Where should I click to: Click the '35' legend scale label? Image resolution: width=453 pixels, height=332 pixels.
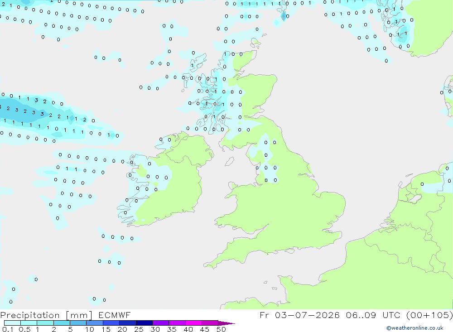coord(172,329)
